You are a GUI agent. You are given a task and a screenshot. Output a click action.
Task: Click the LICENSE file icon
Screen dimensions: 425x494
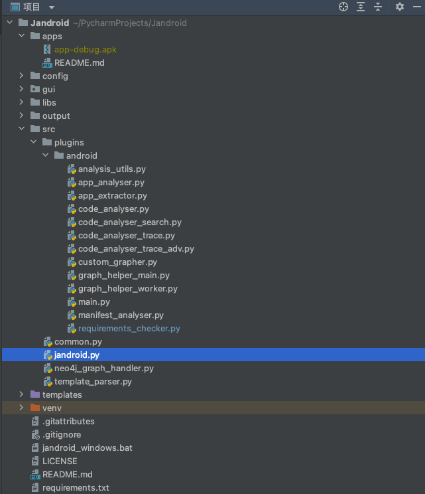tap(35, 461)
